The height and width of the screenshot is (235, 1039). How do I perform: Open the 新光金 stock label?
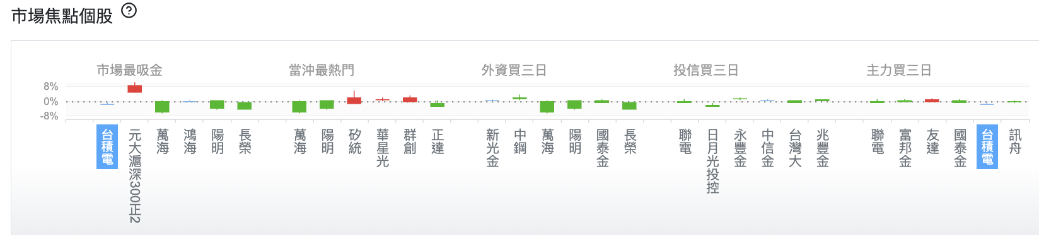coord(492,148)
